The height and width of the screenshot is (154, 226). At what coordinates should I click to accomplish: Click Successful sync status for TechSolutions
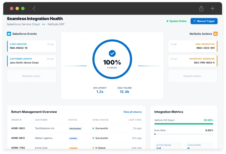(100, 128)
